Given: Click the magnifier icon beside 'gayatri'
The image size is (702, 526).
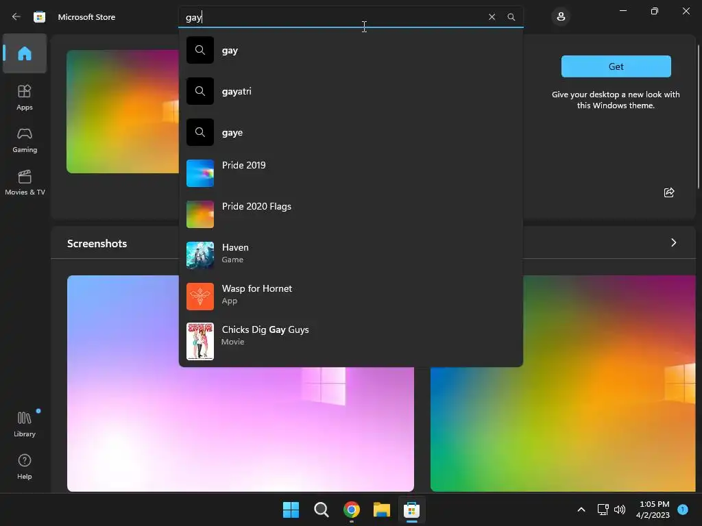Looking at the screenshot, I should 200,91.
